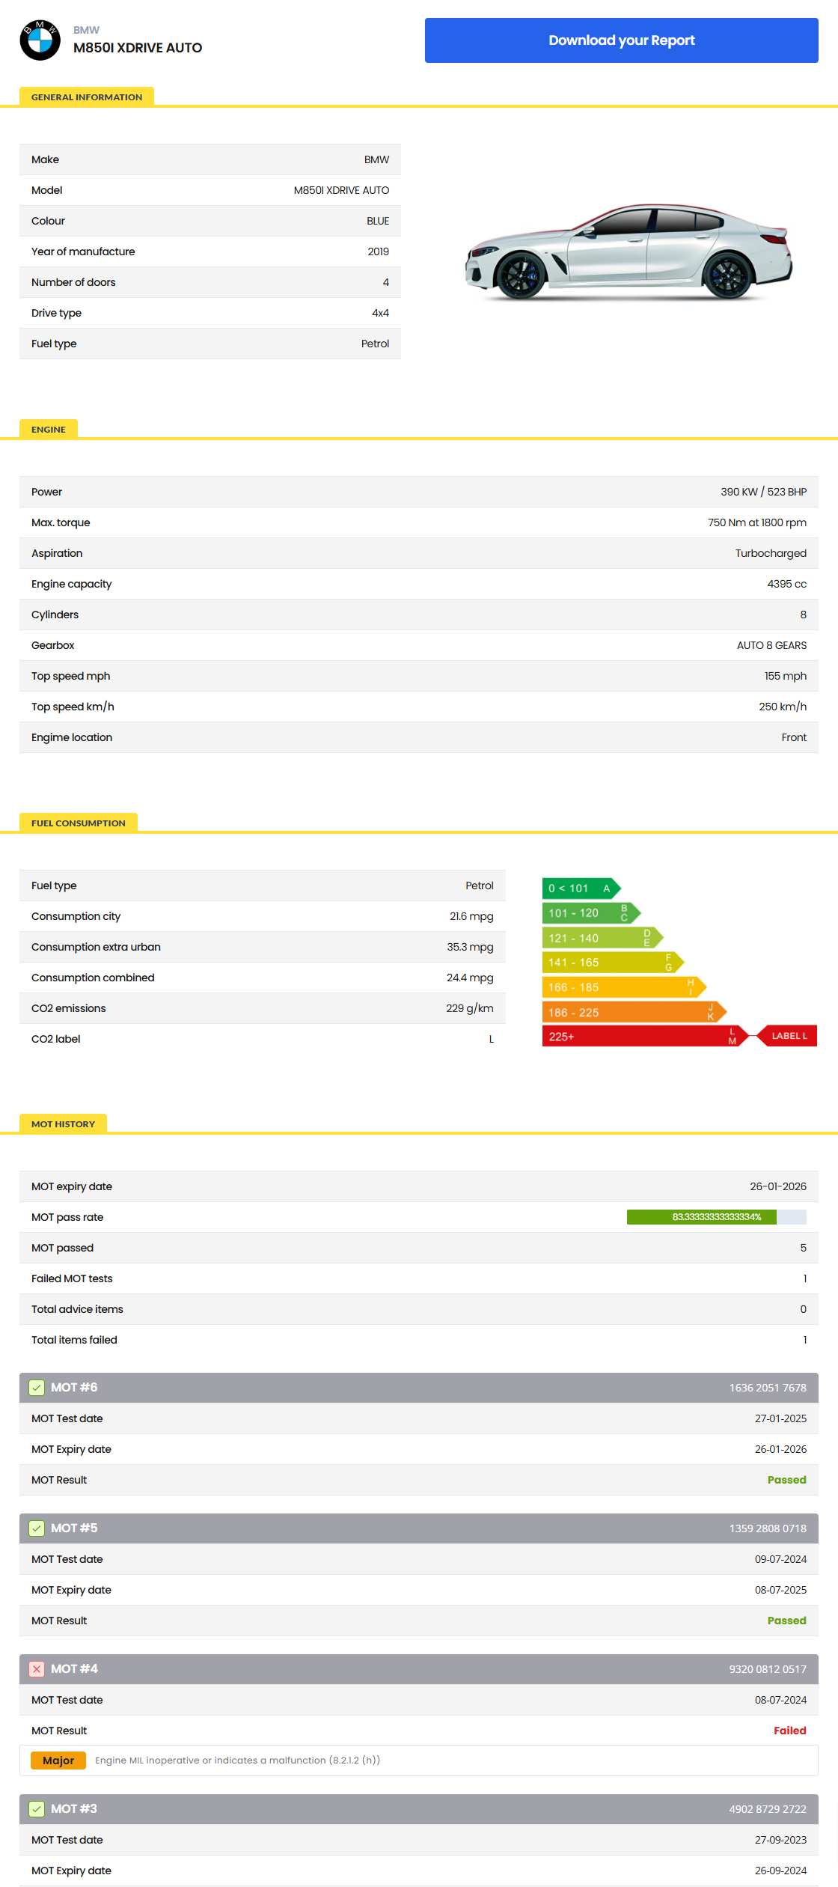Viewport: 838px width, 1887px height.
Task: Toggle the green check on MOT #6
Action: (x=37, y=1388)
